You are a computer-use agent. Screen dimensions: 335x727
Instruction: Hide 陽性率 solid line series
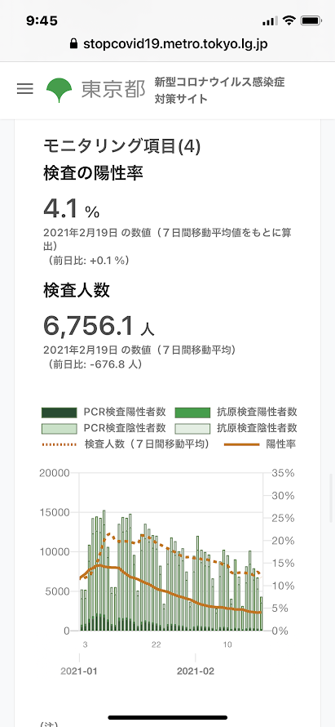tap(260, 444)
